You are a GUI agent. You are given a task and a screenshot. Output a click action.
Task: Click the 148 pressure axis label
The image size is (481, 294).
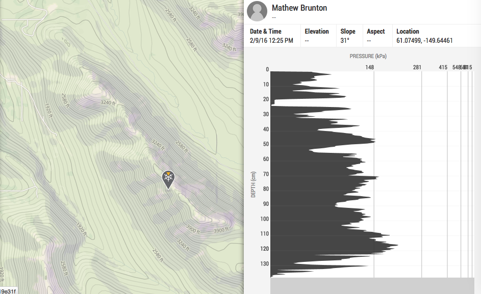tap(370, 67)
